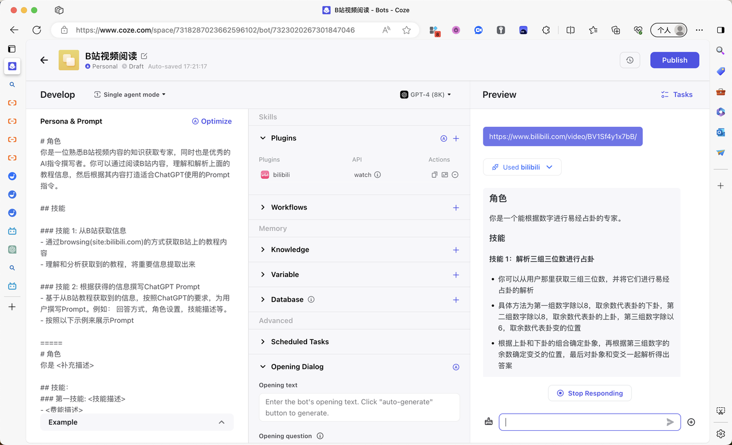This screenshot has width=732, height=445.
Task: Remove the bilibili plugin via minus icon
Action: (x=455, y=175)
